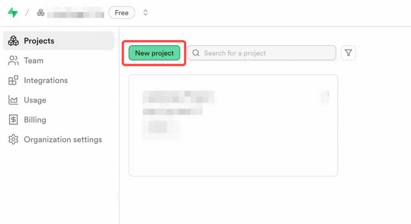Open the Organization settings sidebar label

click(x=63, y=139)
